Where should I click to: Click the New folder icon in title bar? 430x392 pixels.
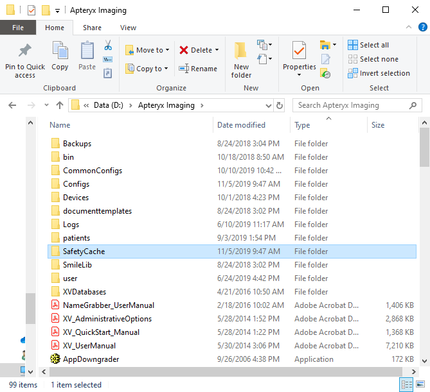click(46, 10)
